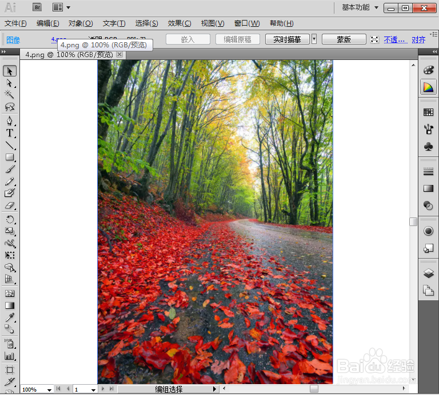Select the Column Graph tool
Image resolution: width=439 pixels, height=395 pixels.
(10, 356)
